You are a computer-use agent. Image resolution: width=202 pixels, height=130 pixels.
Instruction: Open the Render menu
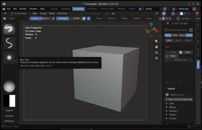[x=23, y=9]
